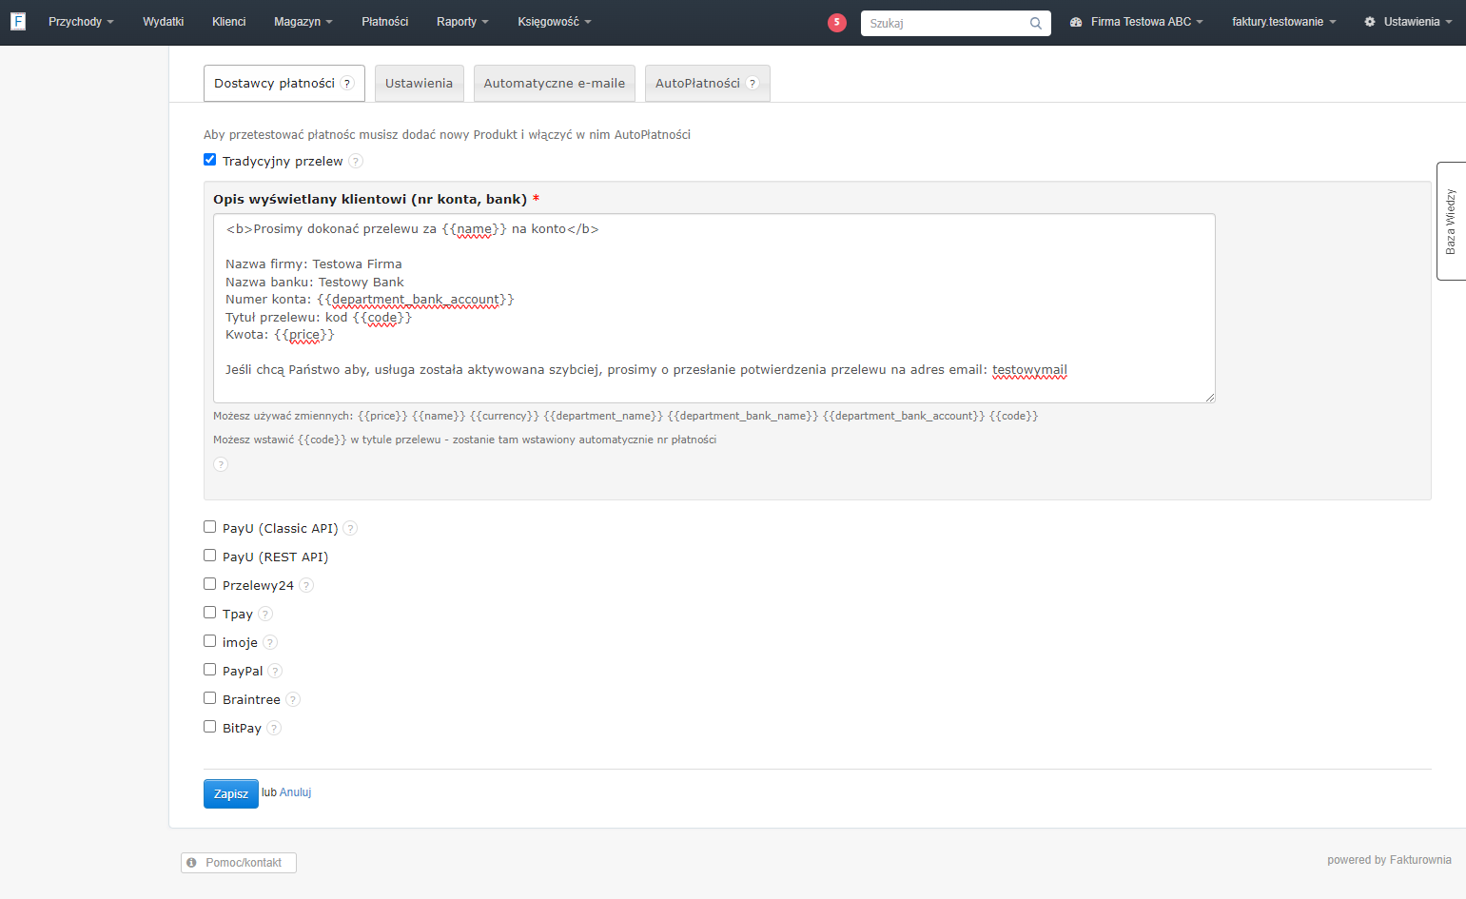
Task: Open Ustawienia dropdown in top bar
Action: point(1408,22)
